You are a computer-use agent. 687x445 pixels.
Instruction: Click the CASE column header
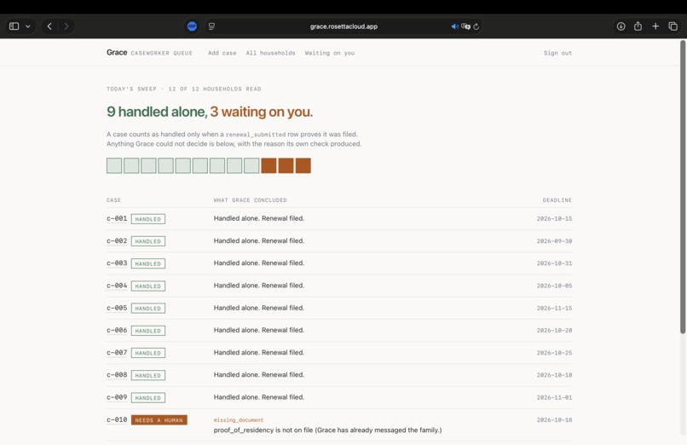coord(113,200)
